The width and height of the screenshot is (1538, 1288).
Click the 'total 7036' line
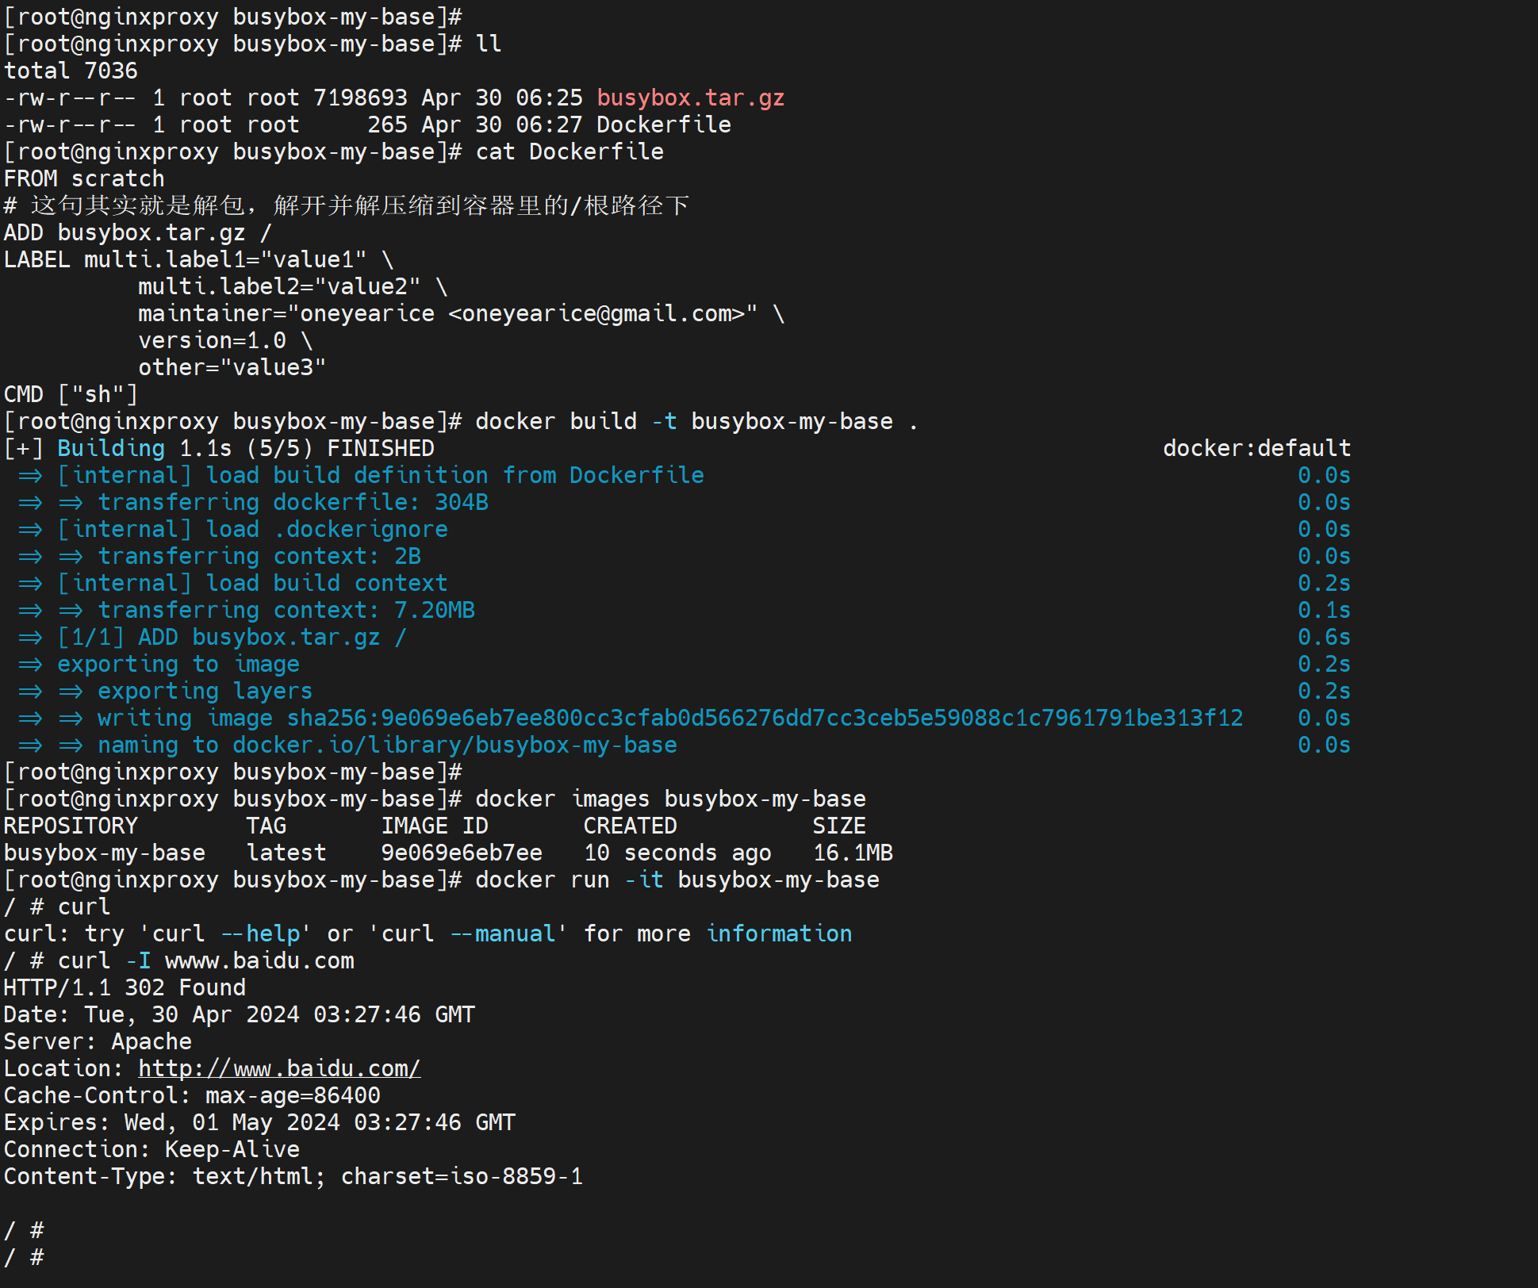click(71, 71)
